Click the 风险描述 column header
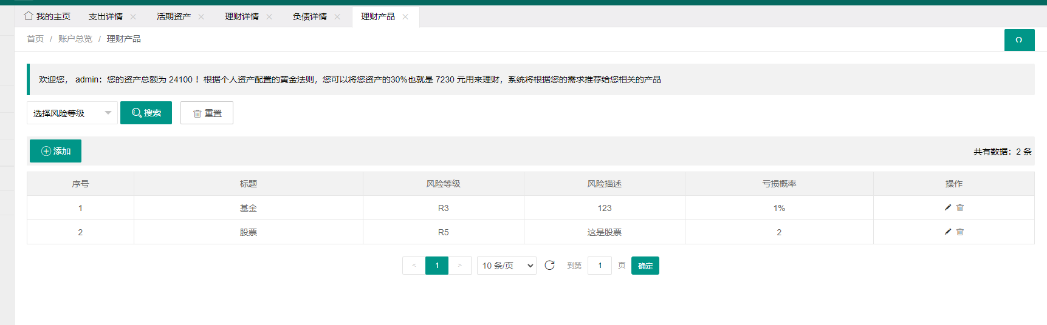Screen dimensions: 1047x325 (x=605, y=184)
